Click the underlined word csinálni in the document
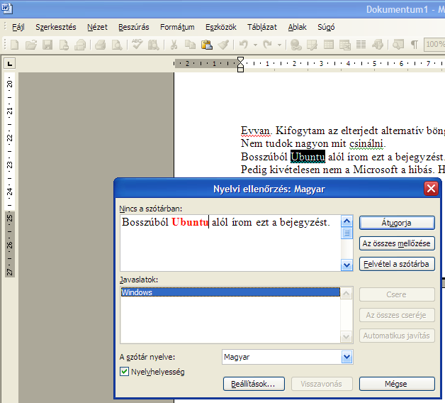The image size is (445, 403). pos(366,143)
